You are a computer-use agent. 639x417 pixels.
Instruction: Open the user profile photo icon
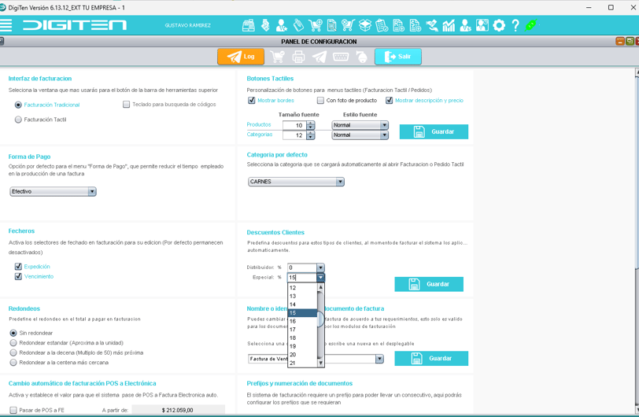pos(482,25)
